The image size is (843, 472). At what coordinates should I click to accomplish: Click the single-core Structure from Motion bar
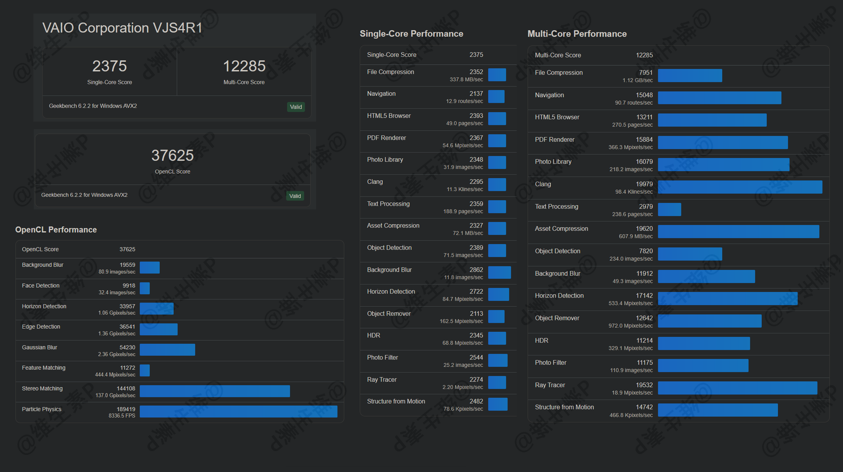pos(498,404)
